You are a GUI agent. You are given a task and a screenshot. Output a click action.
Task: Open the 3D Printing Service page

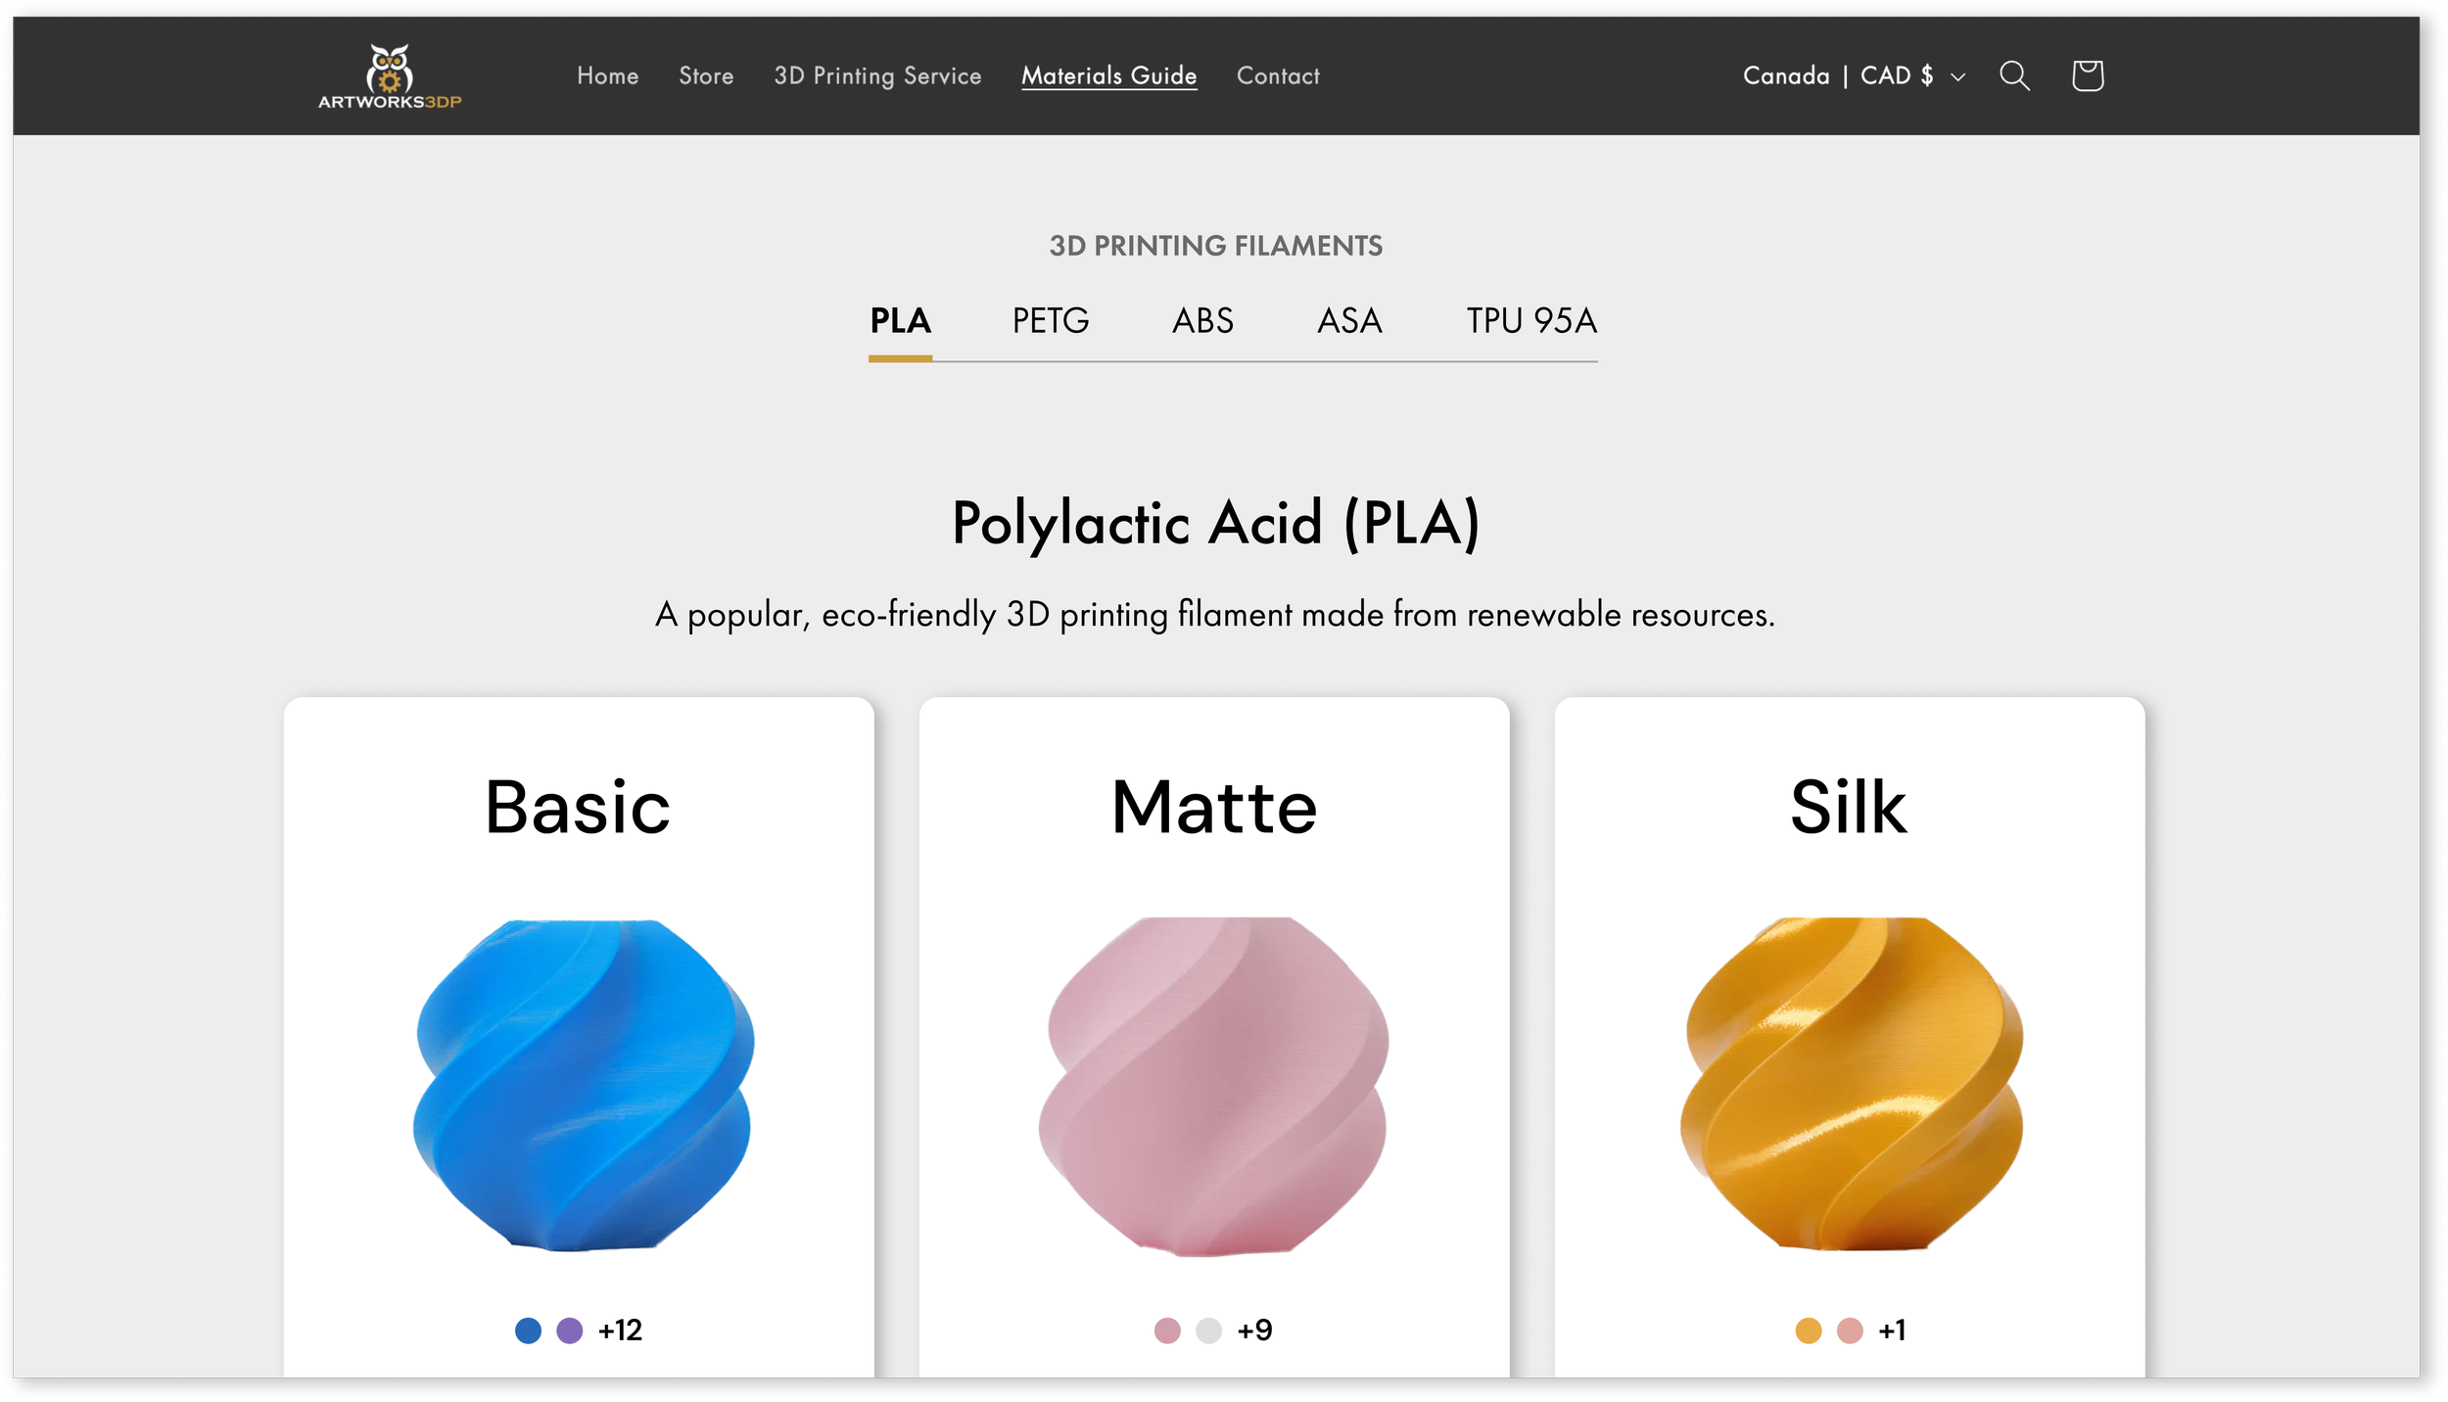(x=877, y=75)
